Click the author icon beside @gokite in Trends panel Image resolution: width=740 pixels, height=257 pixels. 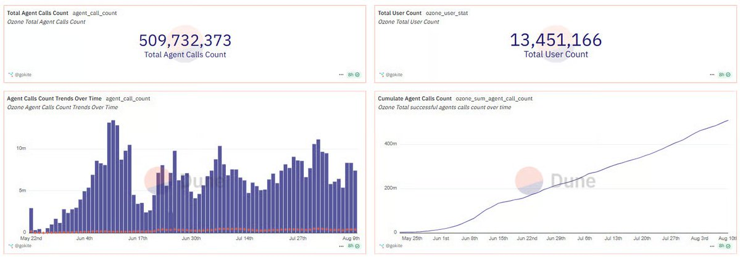pos(10,245)
